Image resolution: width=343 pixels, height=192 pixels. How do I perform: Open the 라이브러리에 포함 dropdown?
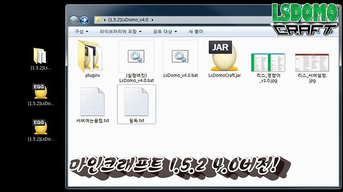pos(121,32)
